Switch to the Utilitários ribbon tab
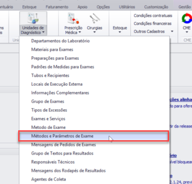The image size is (192, 184). click(x=127, y=7)
